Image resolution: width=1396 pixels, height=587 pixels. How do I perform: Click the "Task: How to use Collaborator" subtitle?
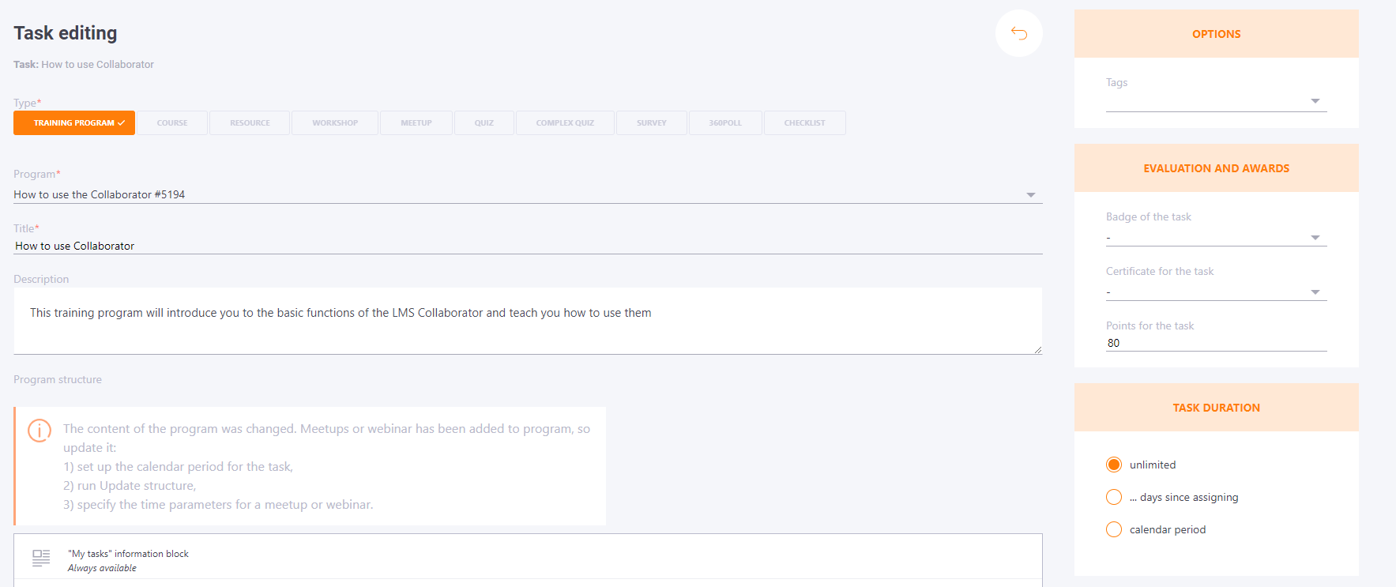point(84,65)
